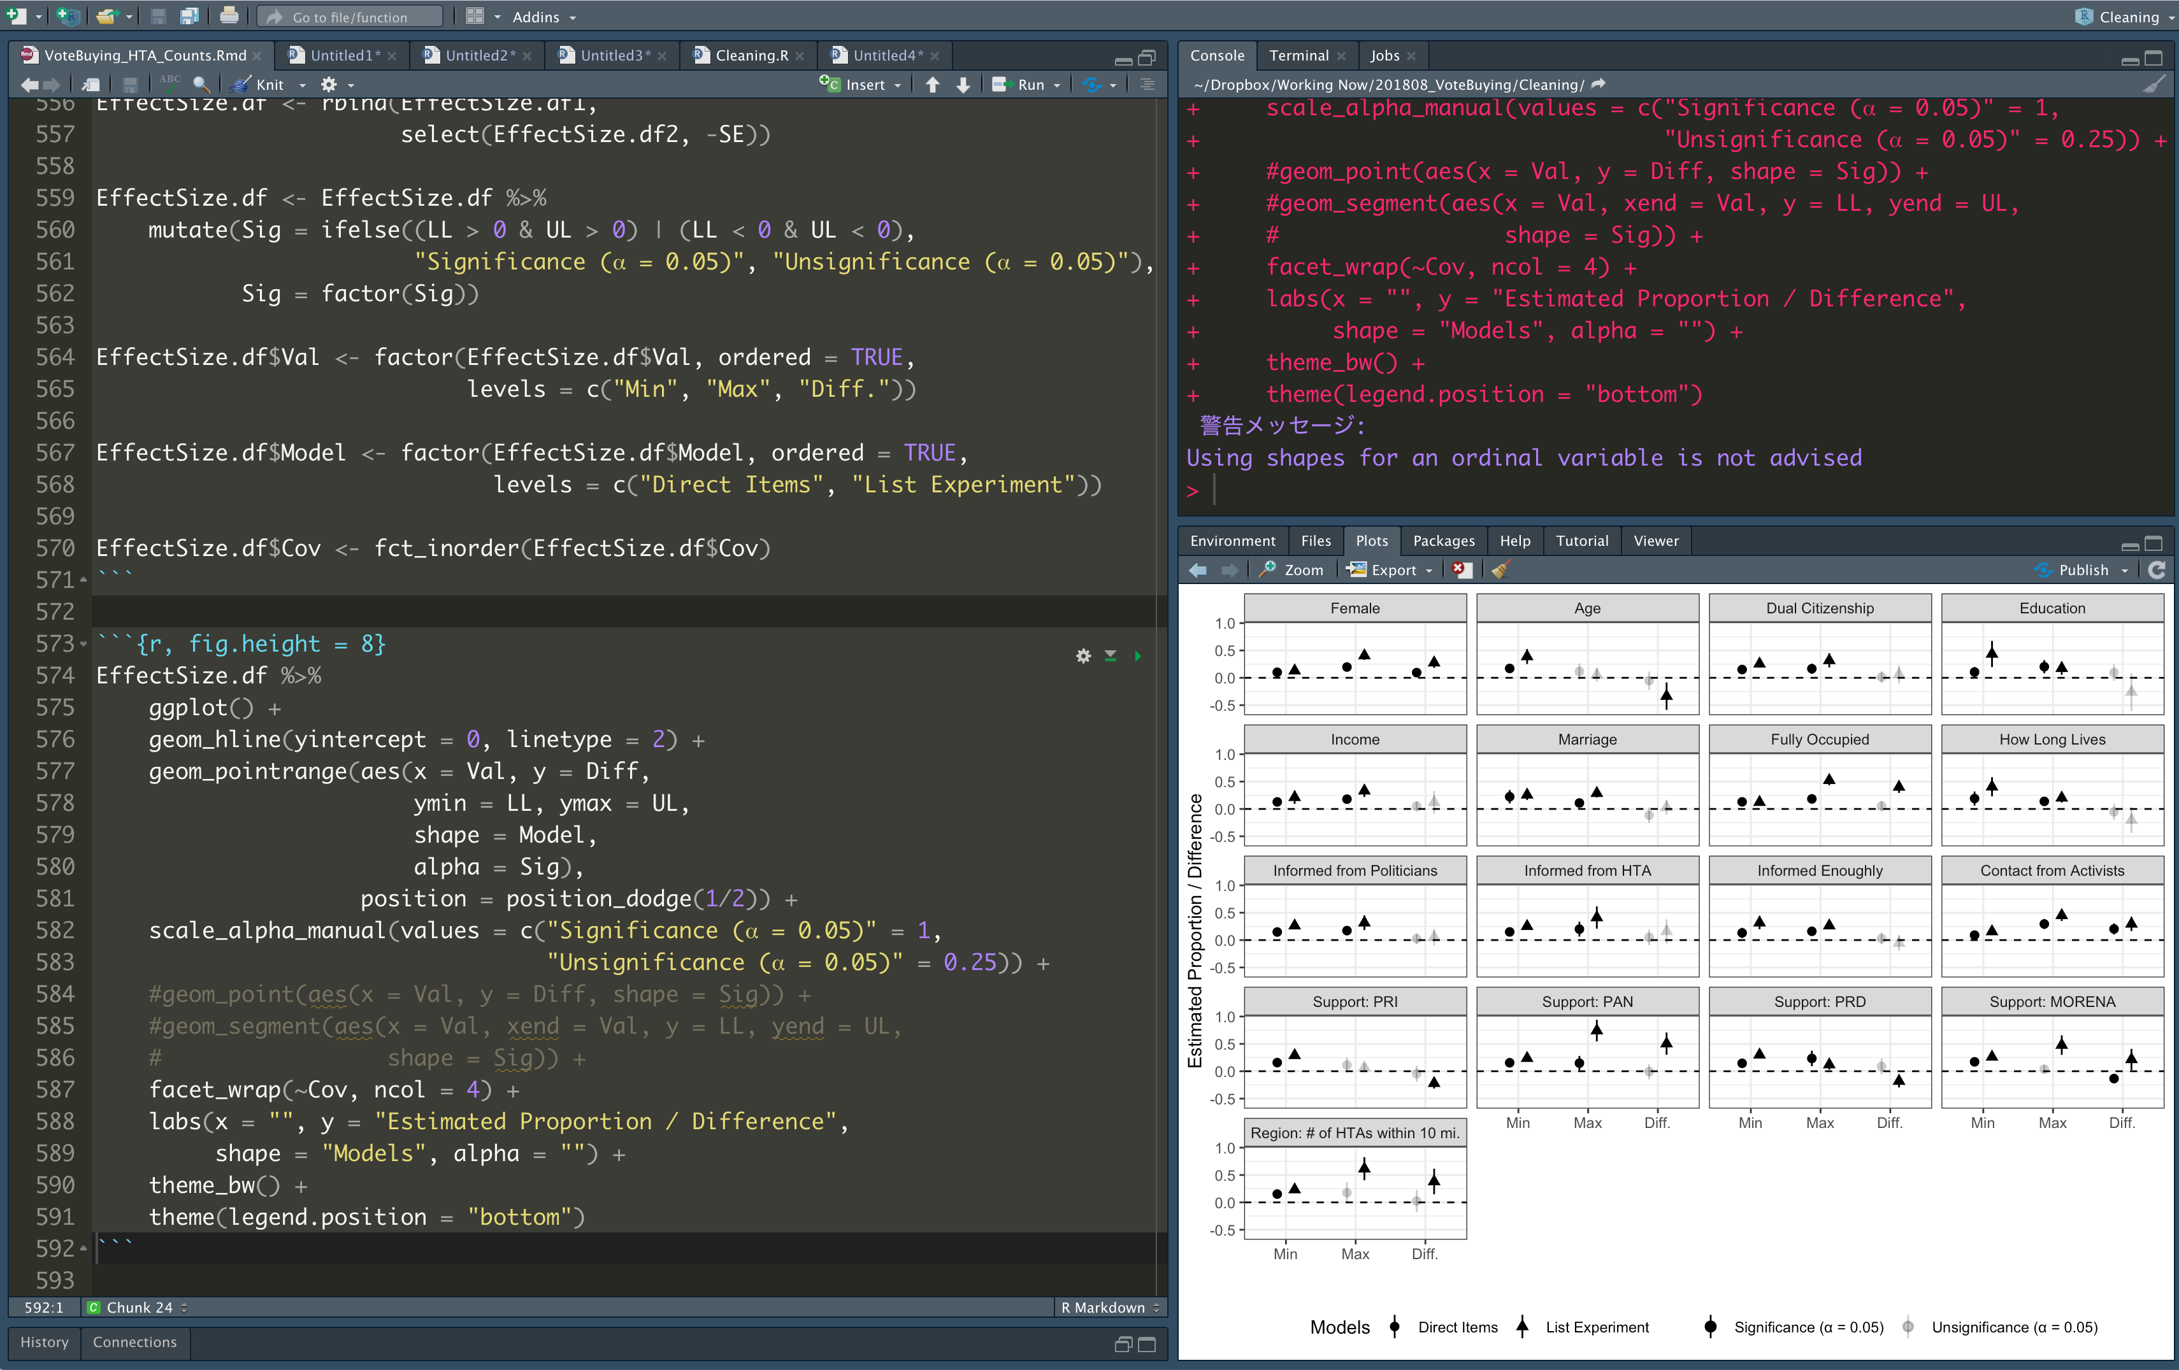
Task: Open the Addins dropdown
Action: coord(543,17)
